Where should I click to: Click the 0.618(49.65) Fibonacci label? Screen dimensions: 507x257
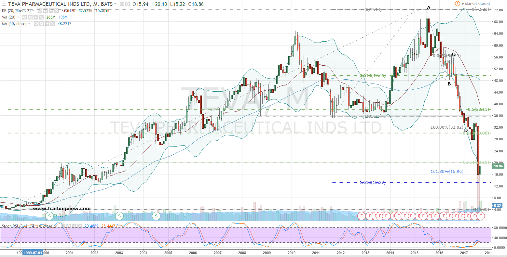(373, 75)
